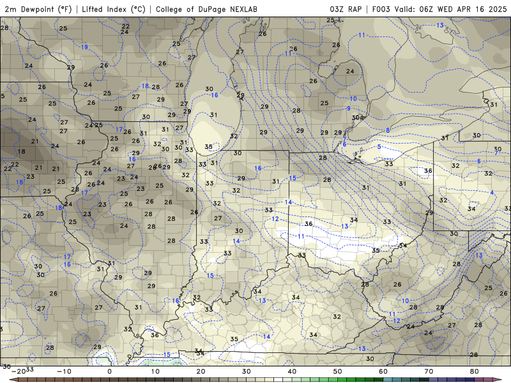Click the "2m Dewpoint (°F)" title text
This screenshot has width=511, height=383.
point(38,9)
